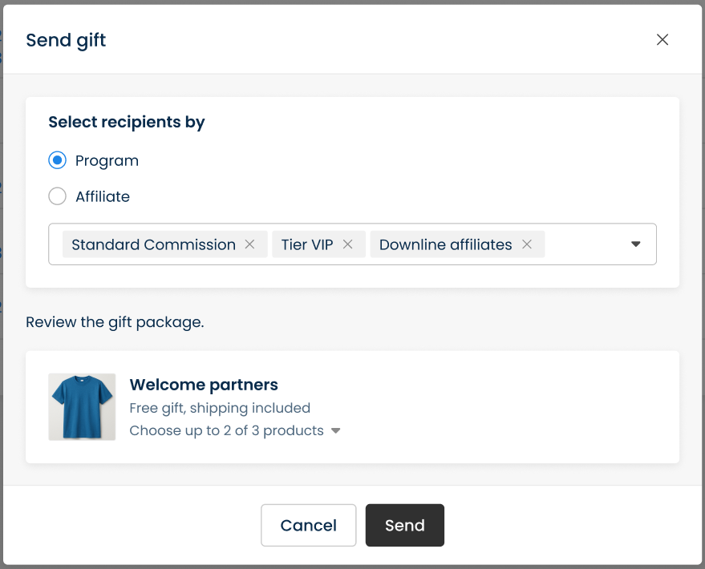The height and width of the screenshot is (569, 705).
Task: Remove the Tier VIP tag
Action: (347, 244)
